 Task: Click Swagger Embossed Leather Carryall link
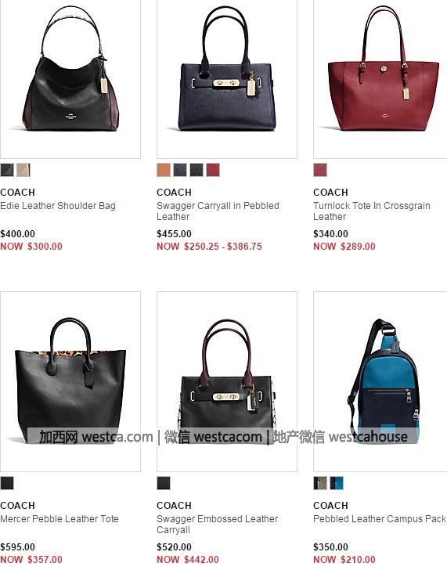pyautogui.click(x=218, y=525)
